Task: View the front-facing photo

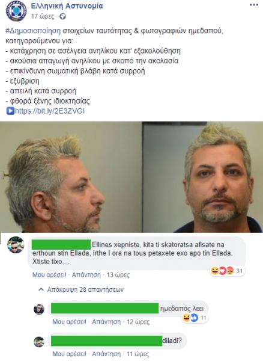Action: 203,177
